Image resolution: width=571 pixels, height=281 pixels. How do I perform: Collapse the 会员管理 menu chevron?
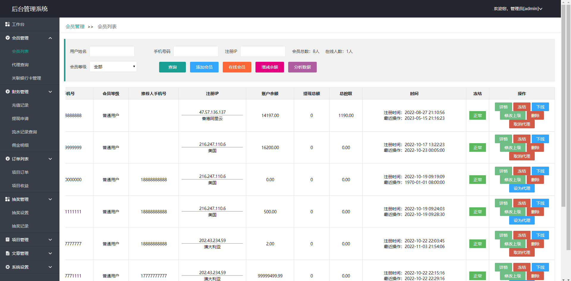(50, 38)
